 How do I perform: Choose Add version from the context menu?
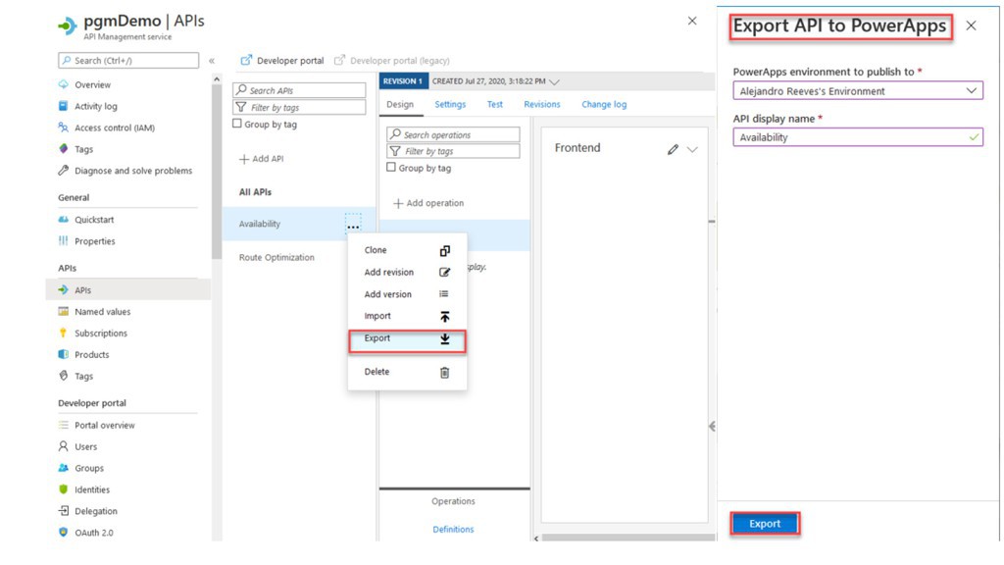tap(407, 294)
